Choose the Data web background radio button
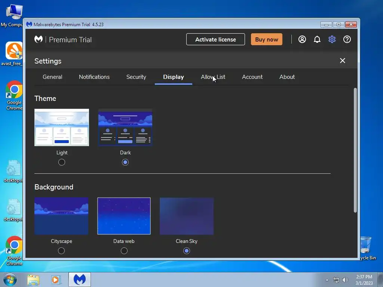Viewport: 383px width, 287px height. (x=124, y=251)
